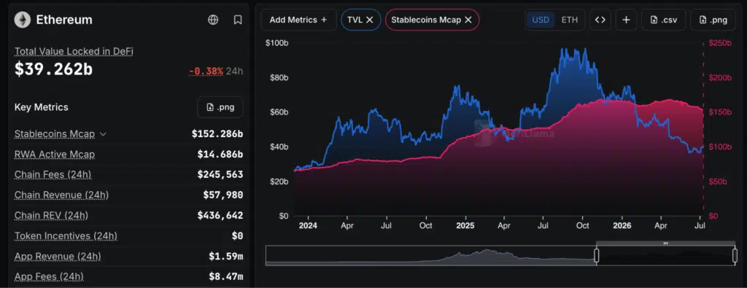Click the $8.47m app fees value
The image size is (747, 288).
click(226, 276)
